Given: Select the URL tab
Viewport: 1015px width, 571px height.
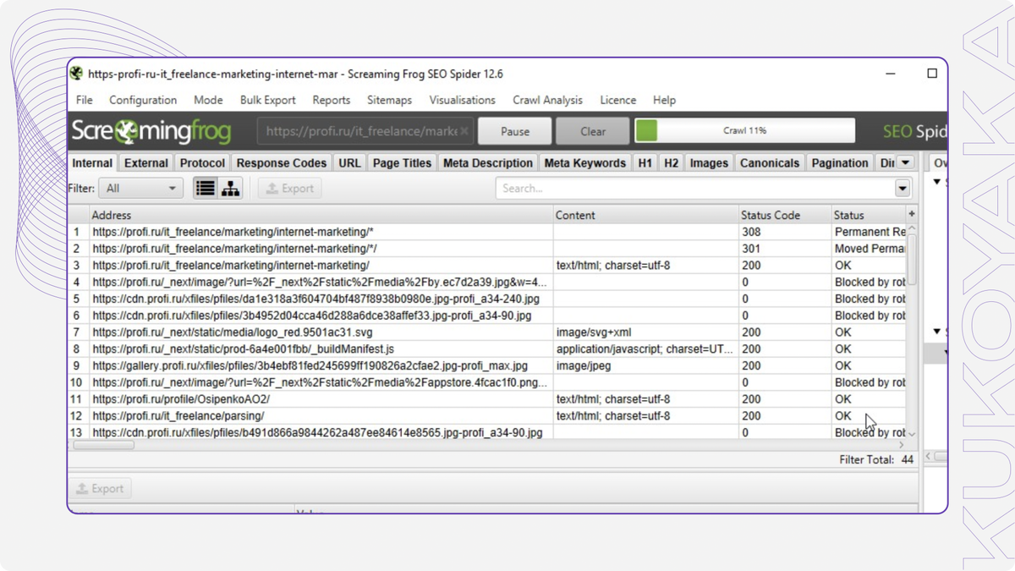Looking at the screenshot, I should [x=349, y=163].
